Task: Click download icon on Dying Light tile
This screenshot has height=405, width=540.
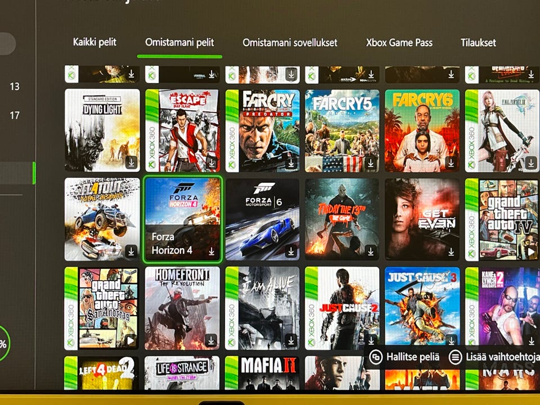Action: coord(131,162)
